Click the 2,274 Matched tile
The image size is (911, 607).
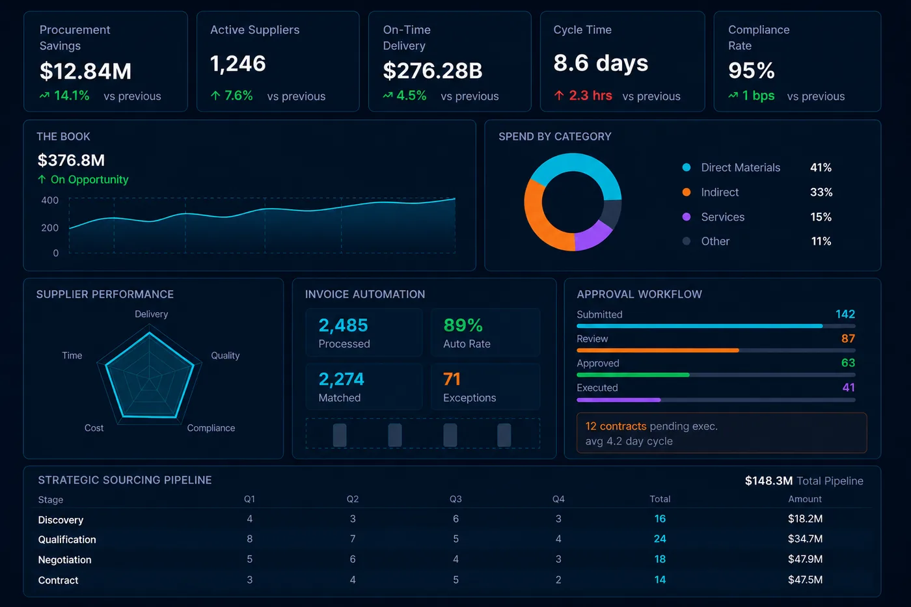[364, 386]
